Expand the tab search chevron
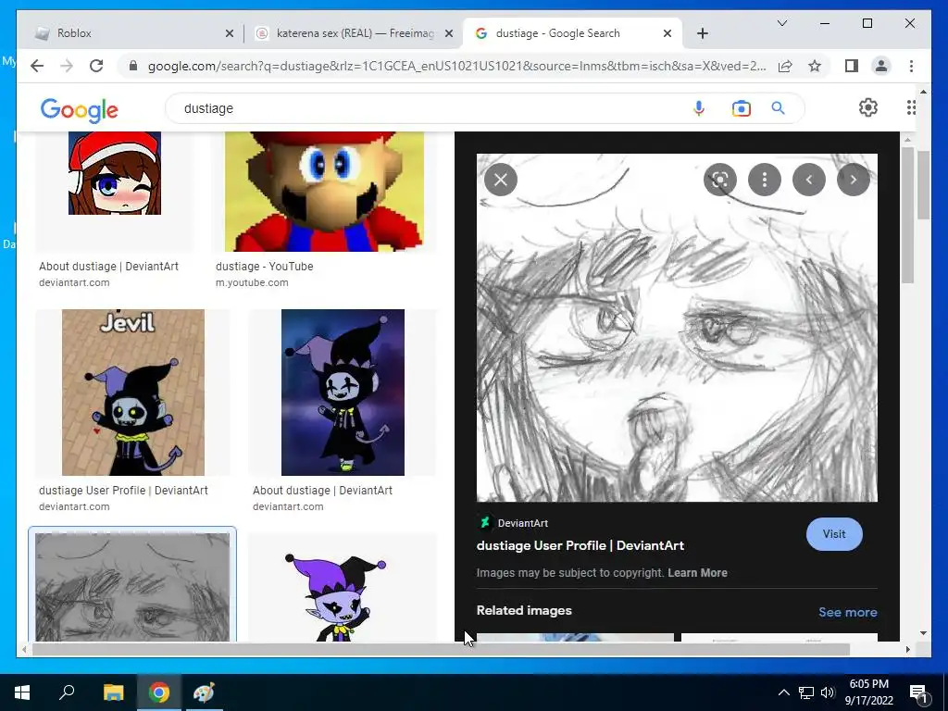This screenshot has height=711, width=948. point(781,23)
